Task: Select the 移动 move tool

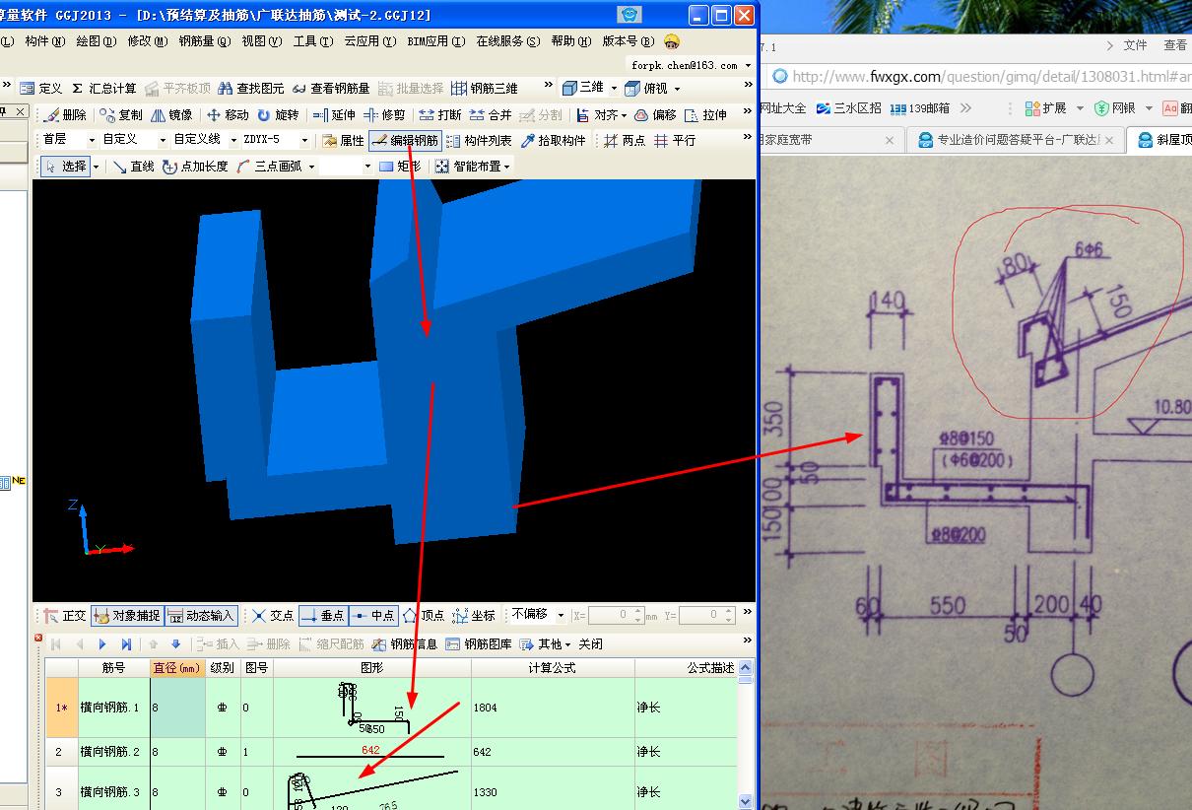Action: [x=228, y=115]
